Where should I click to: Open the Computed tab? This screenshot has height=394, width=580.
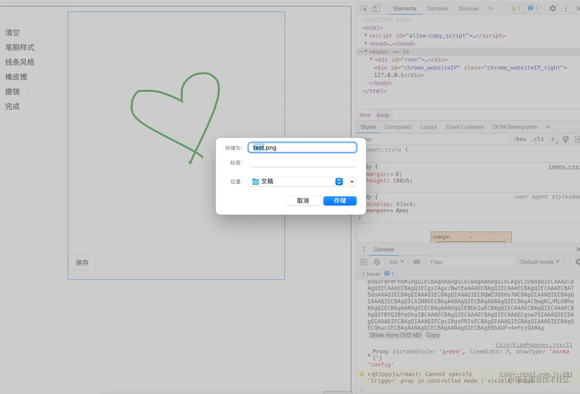398,127
